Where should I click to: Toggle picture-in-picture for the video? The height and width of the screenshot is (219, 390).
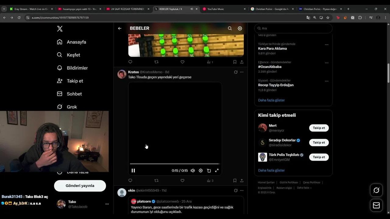(x=209, y=171)
